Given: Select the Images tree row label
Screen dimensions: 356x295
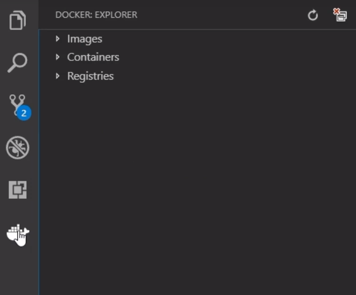Looking at the screenshot, I should tap(85, 39).
